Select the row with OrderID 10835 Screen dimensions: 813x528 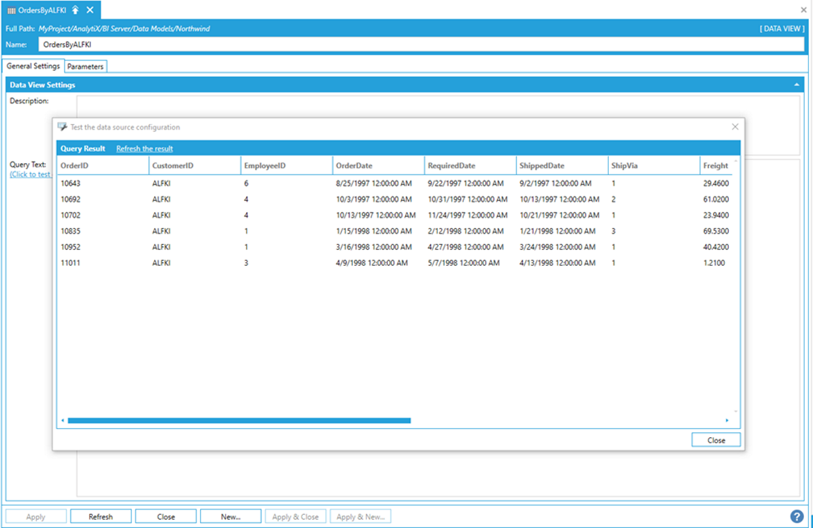[71, 231]
